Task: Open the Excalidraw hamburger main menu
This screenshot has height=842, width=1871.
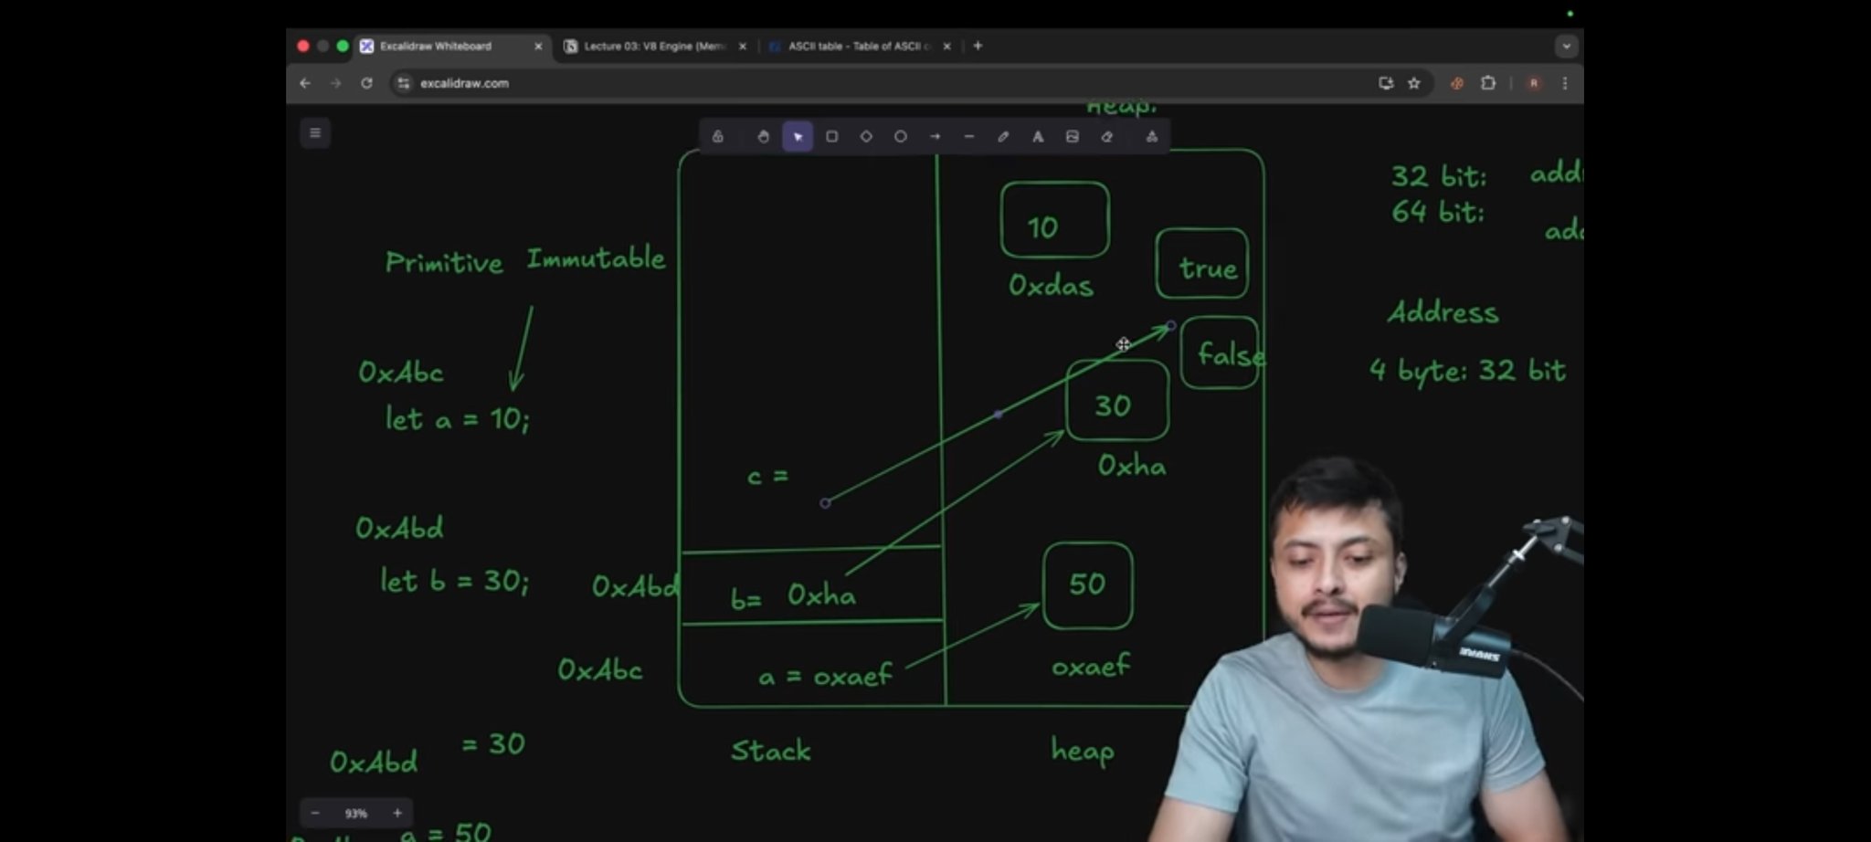Action: tap(315, 133)
